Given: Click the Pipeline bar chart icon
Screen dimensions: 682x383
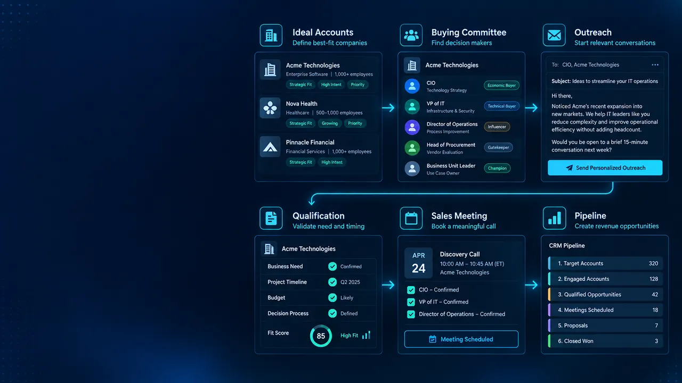Looking at the screenshot, I should click(x=554, y=218).
